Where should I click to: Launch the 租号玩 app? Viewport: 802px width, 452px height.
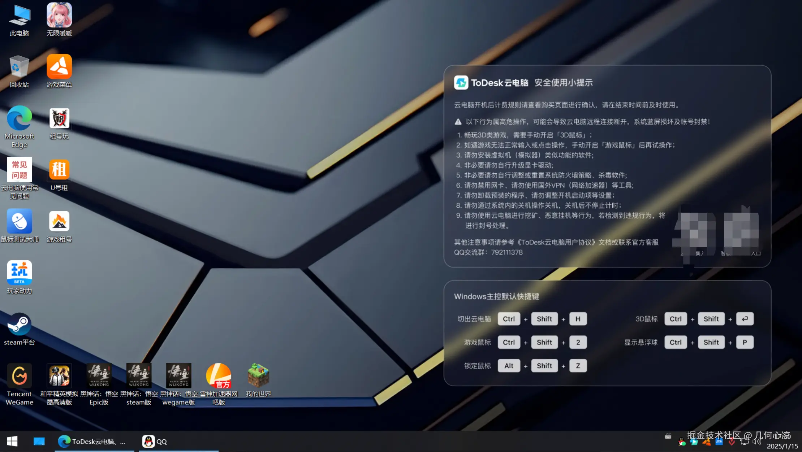[x=59, y=118]
